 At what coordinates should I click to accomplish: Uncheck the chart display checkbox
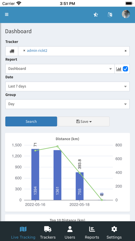125,69
